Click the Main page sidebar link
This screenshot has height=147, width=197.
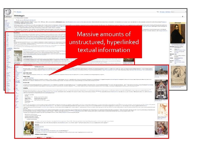[x=6, y=20]
